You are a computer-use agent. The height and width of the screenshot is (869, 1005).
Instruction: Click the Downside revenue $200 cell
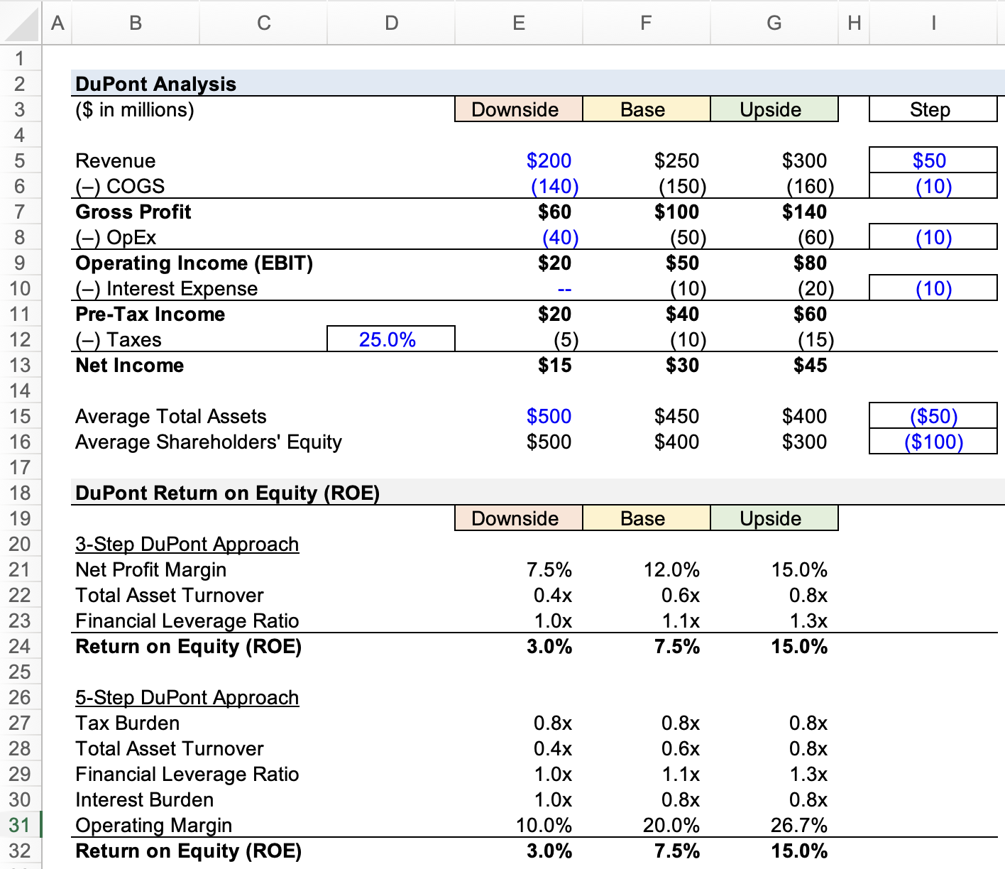click(x=519, y=160)
